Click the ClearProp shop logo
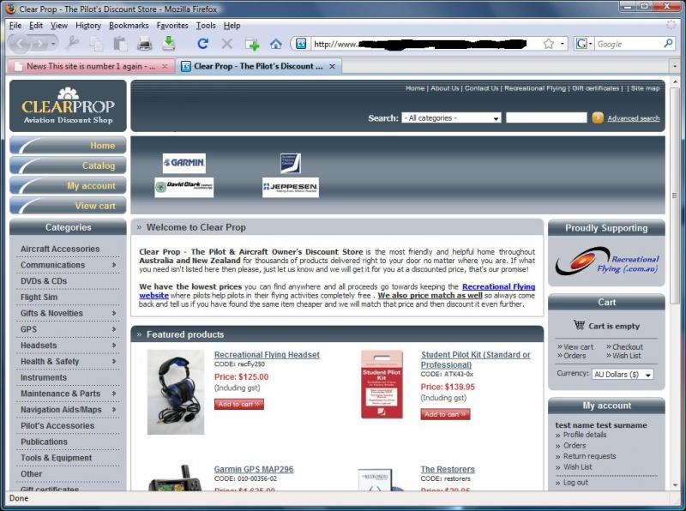 [68, 105]
